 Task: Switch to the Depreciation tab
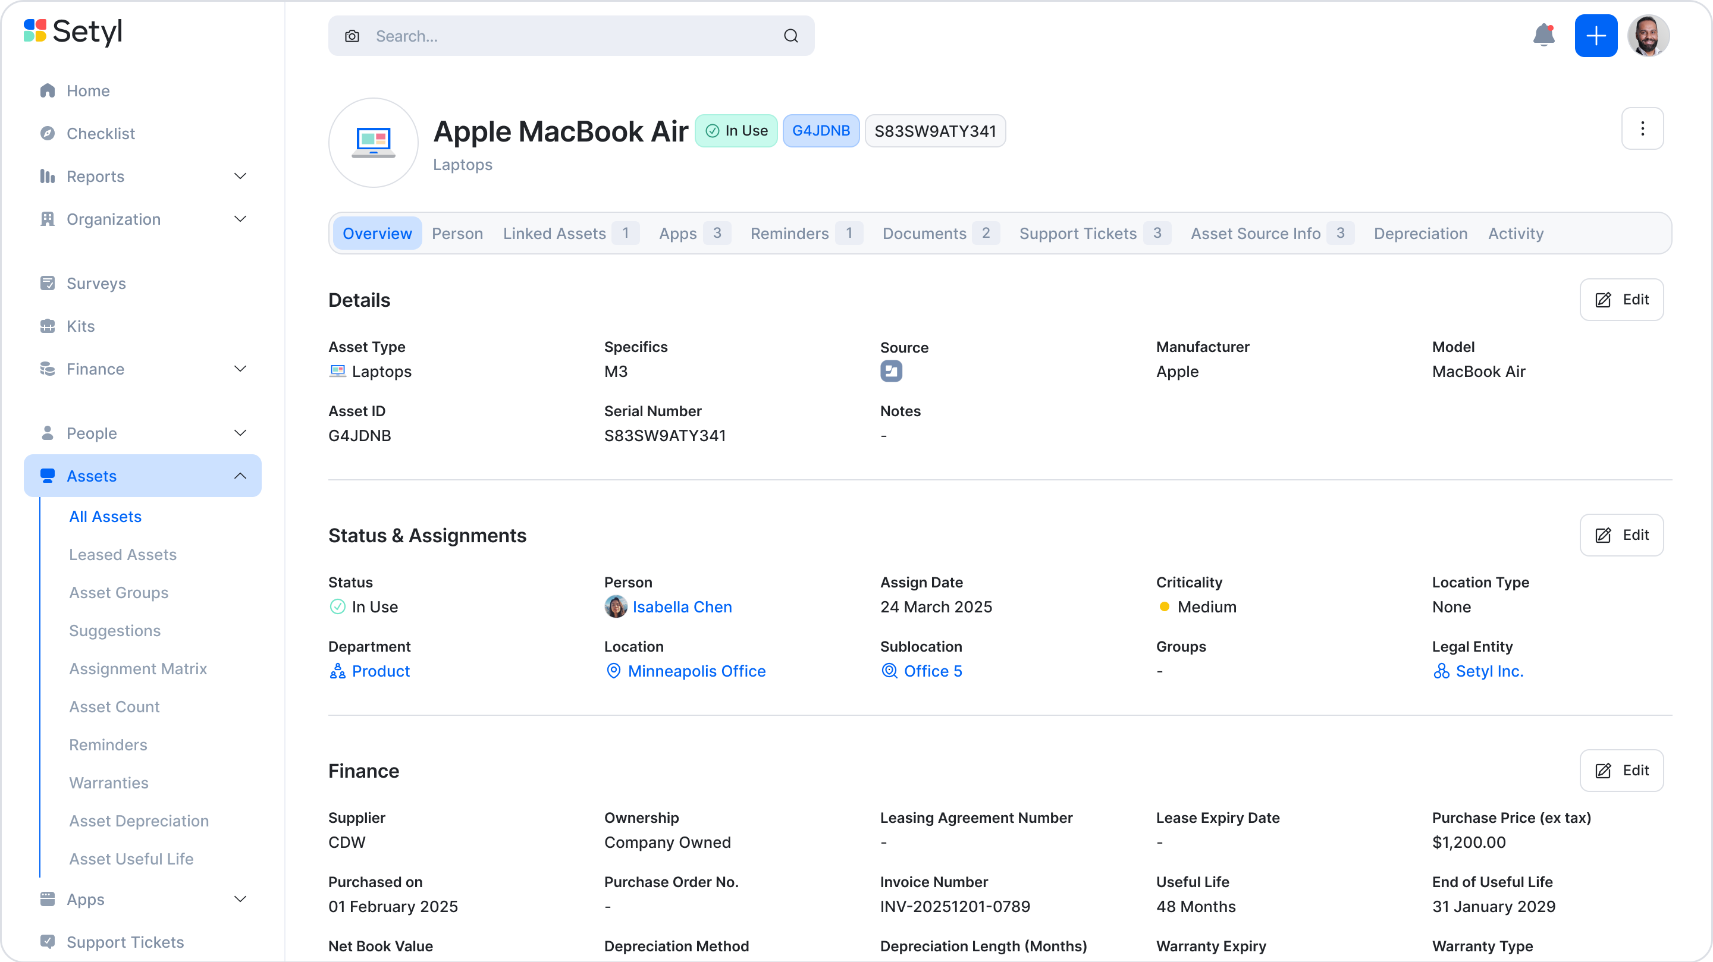[1420, 234]
